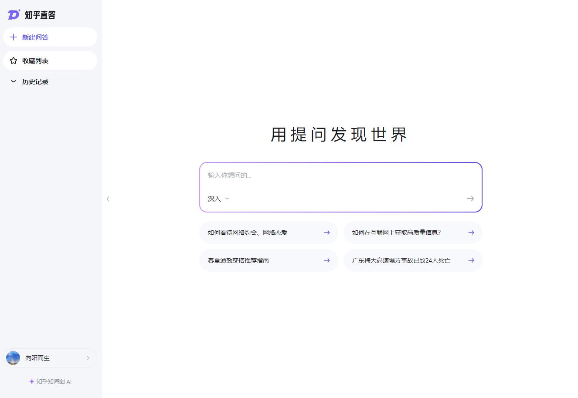This screenshot has height=398, width=578.
Task: Click the 知乎知海图 AI label
Action: pos(50,381)
